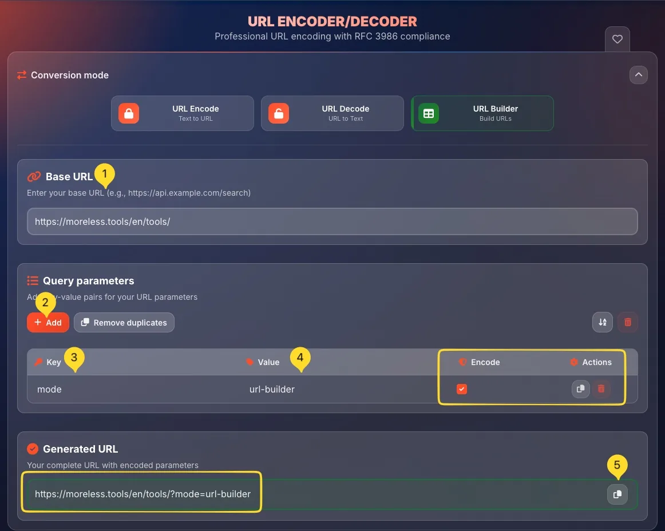Add a new query parameter
The image size is (665, 531).
coord(48,322)
